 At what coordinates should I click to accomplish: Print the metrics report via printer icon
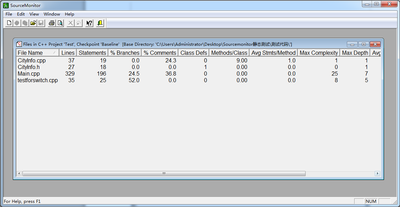[51, 23]
